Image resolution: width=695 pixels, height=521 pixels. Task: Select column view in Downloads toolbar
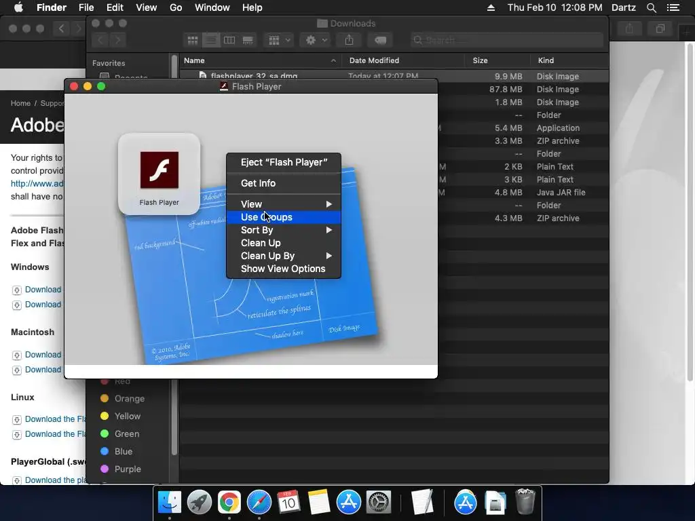click(x=229, y=40)
